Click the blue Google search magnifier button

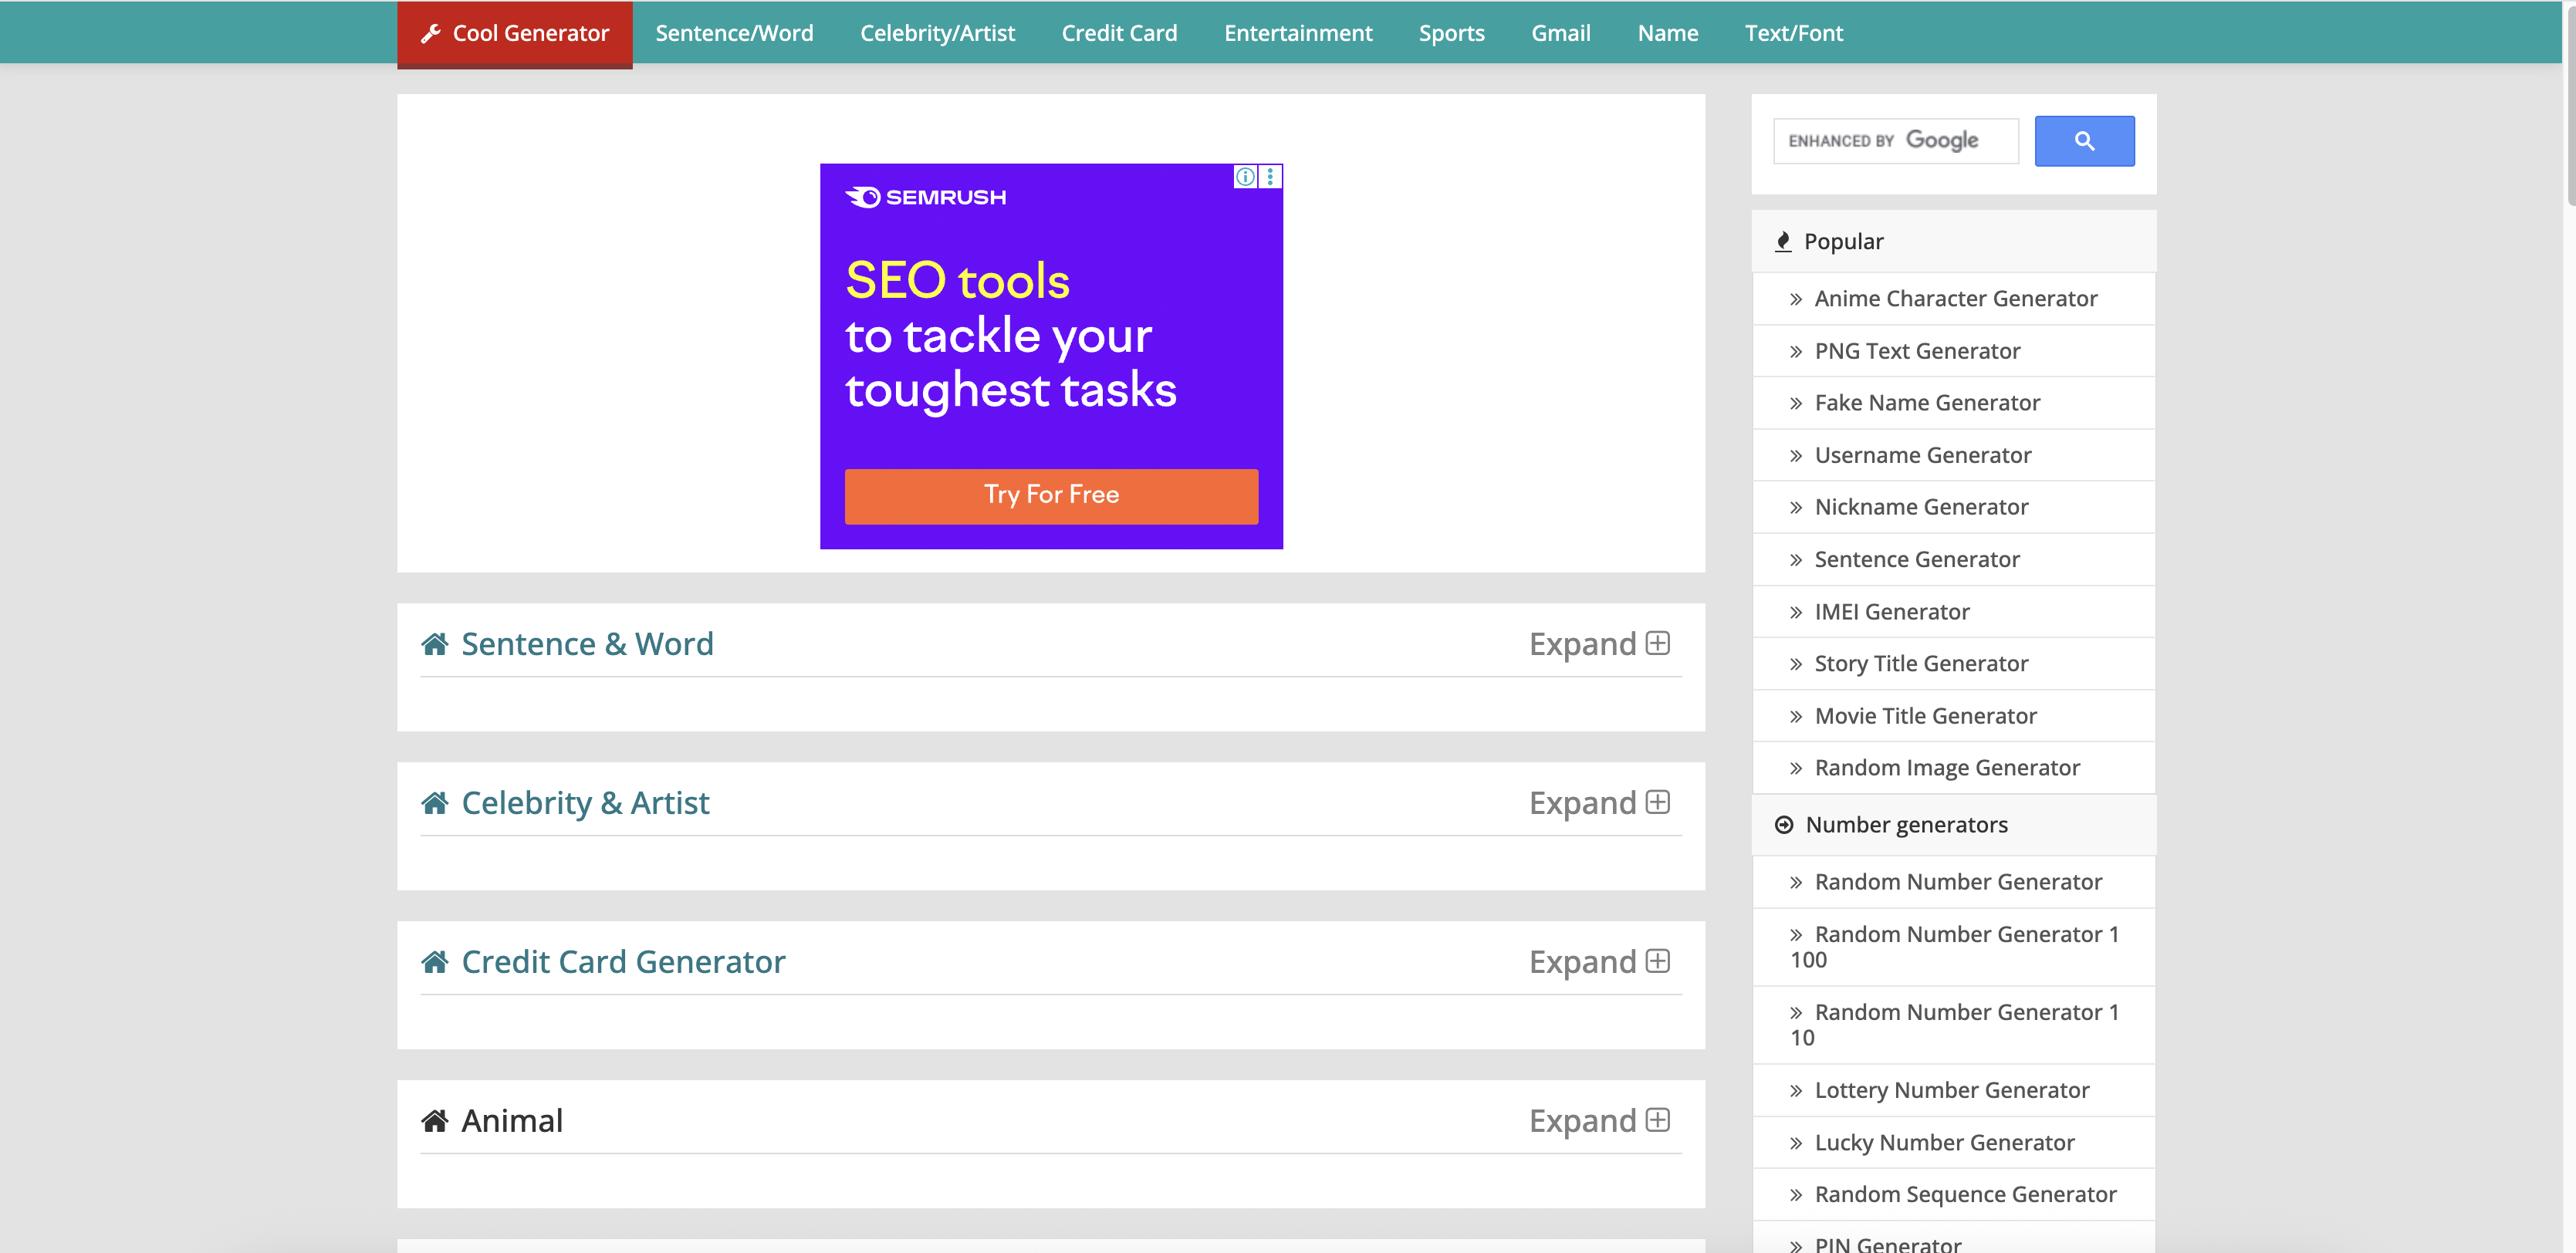[x=2084, y=141]
